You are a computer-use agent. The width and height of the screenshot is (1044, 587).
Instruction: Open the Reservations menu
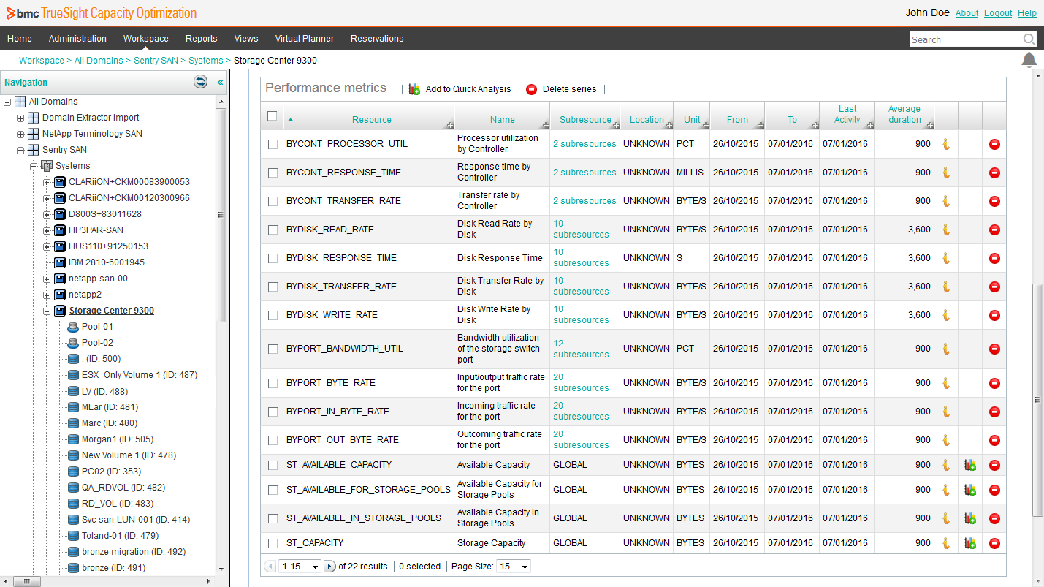pyautogui.click(x=377, y=39)
